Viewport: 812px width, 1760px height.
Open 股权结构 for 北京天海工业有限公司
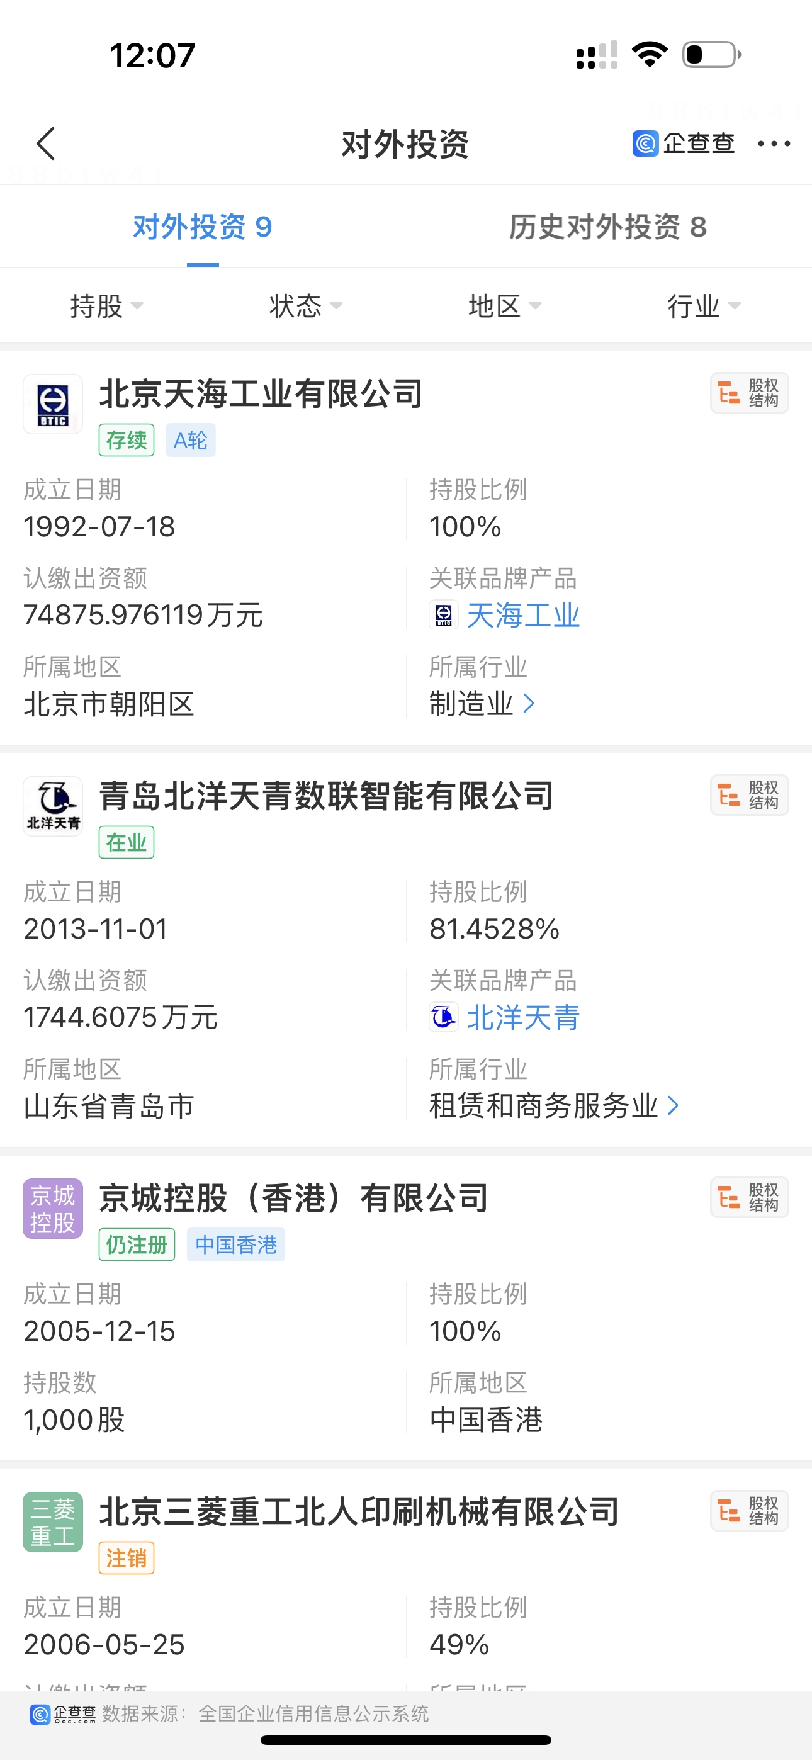click(749, 393)
